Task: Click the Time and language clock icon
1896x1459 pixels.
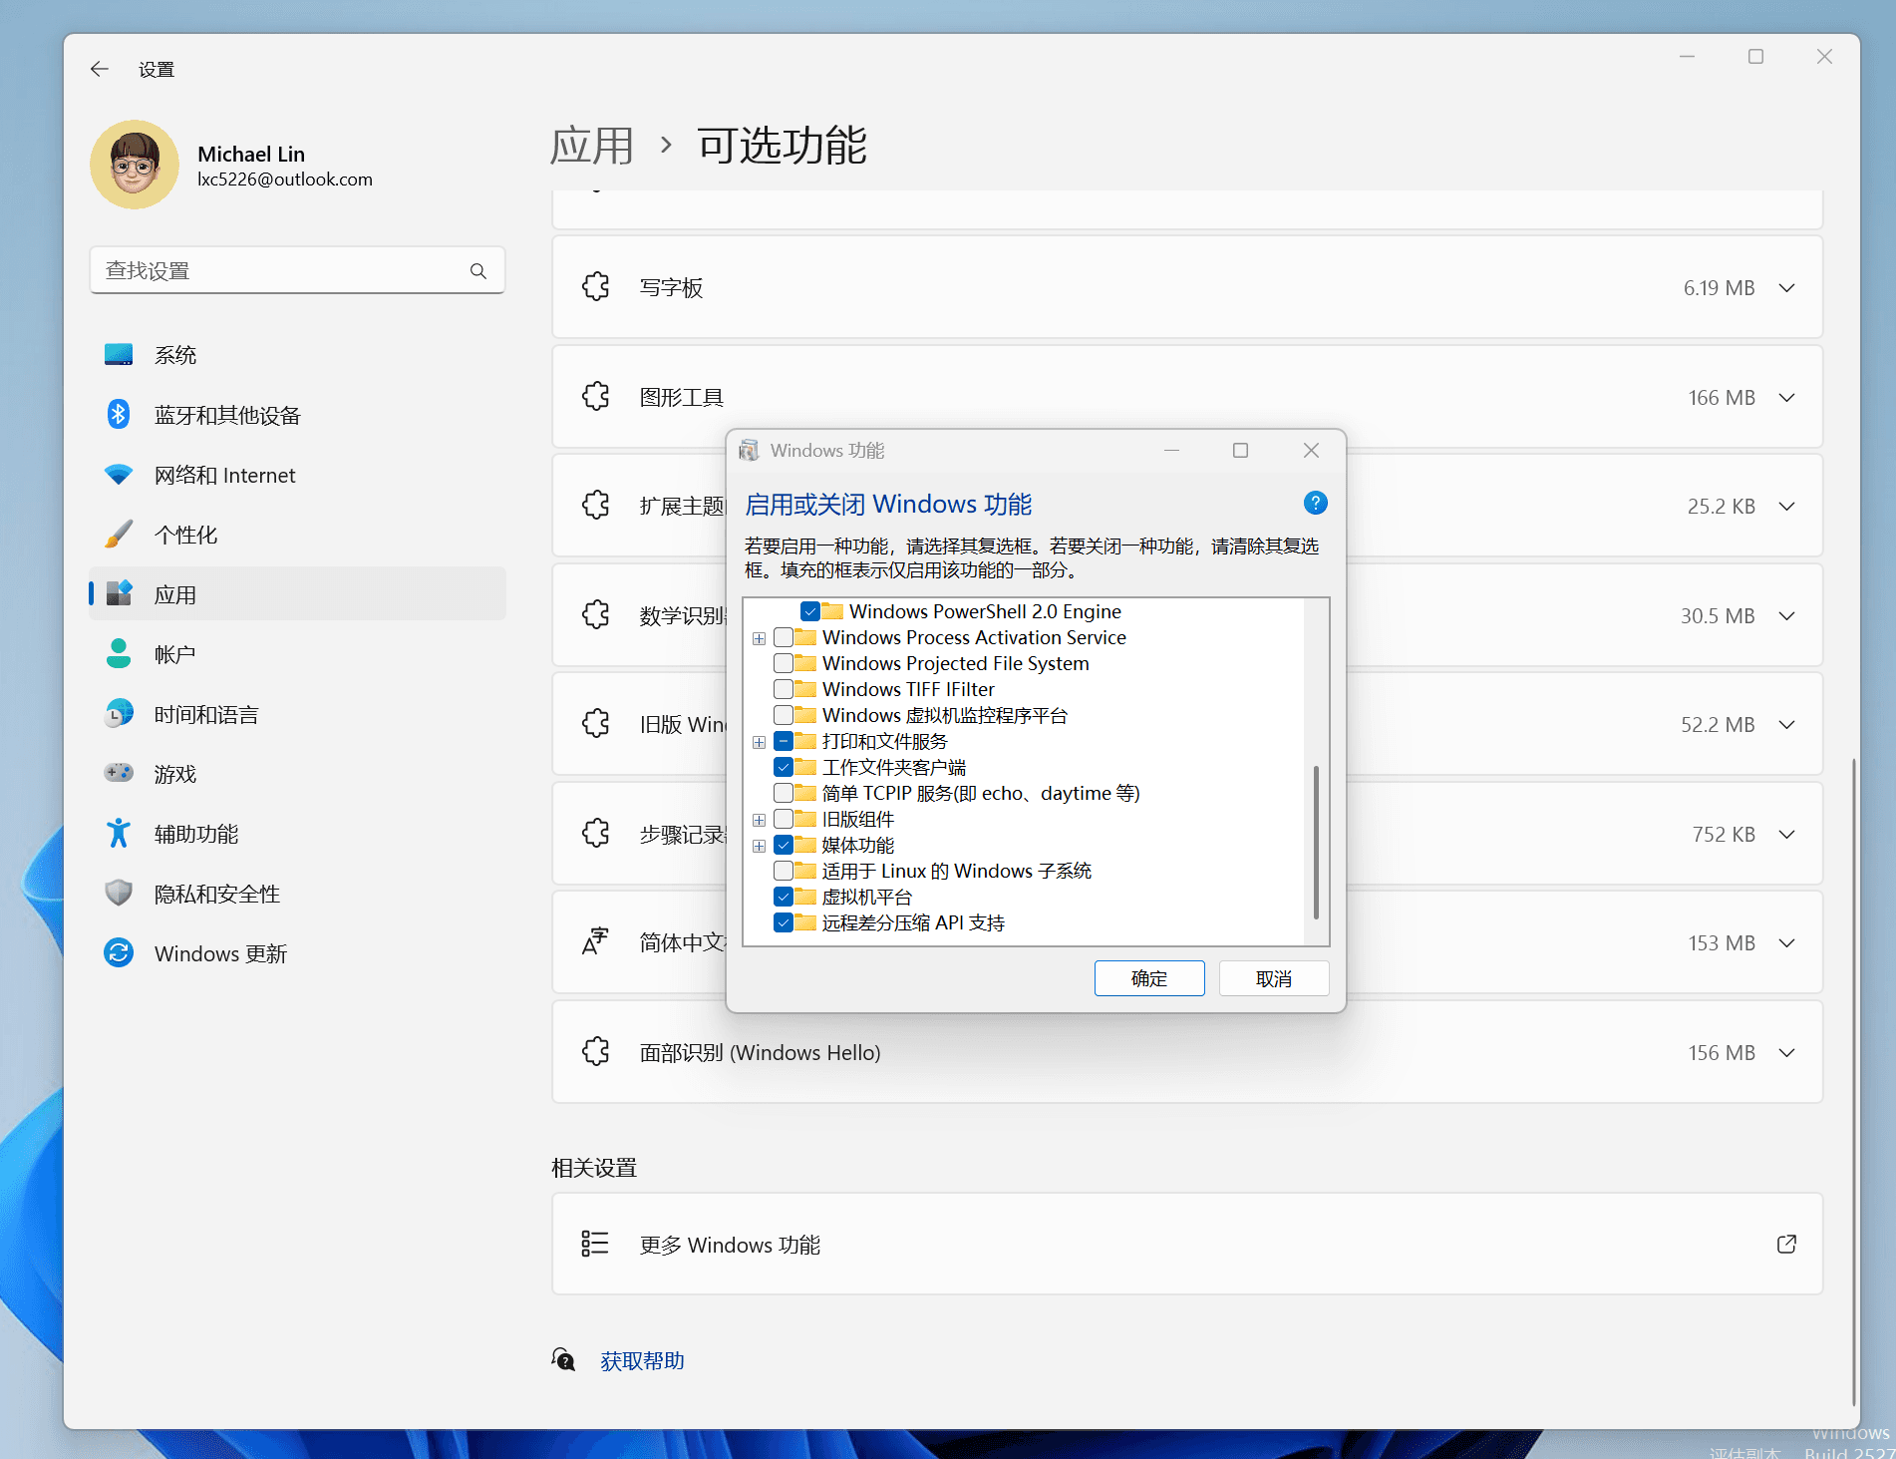Action: click(119, 713)
